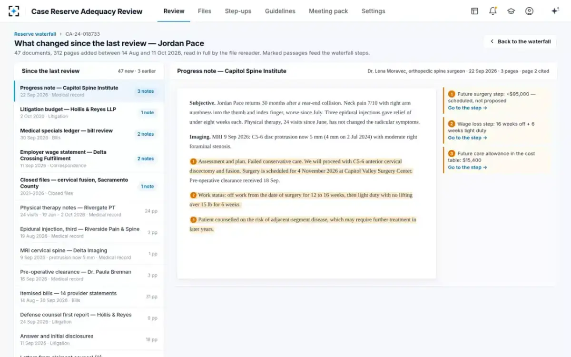Open Itemised bills — 14 provider statements
571x357 pixels.
[x=89, y=297]
